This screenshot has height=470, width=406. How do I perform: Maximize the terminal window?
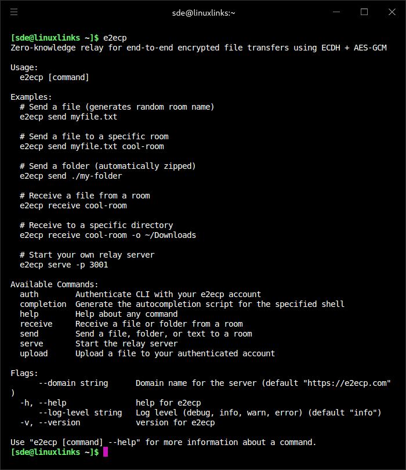click(364, 12)
